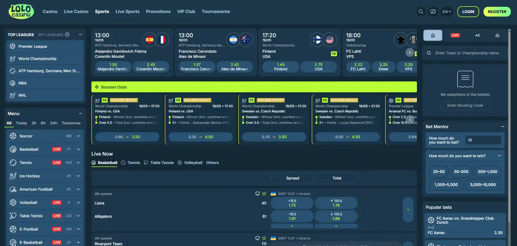Switch to Table Tennis live tab
The height and width of the screenshot is (246, 517).
[x=159, y=163]
